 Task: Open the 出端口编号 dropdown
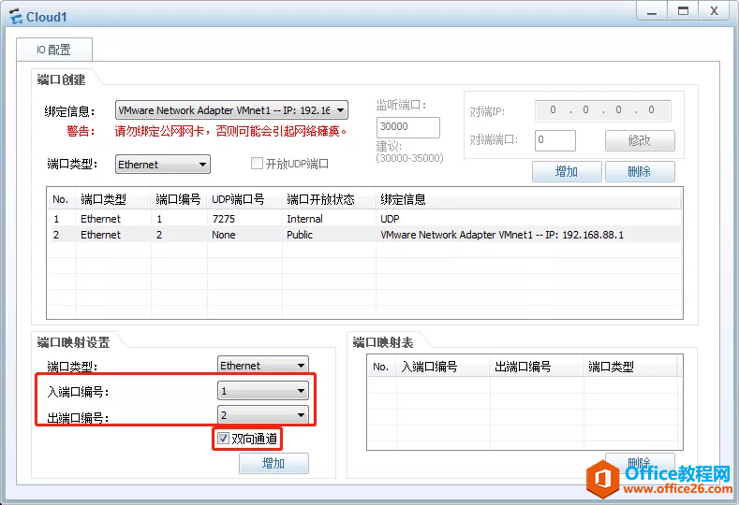[263, 415]
